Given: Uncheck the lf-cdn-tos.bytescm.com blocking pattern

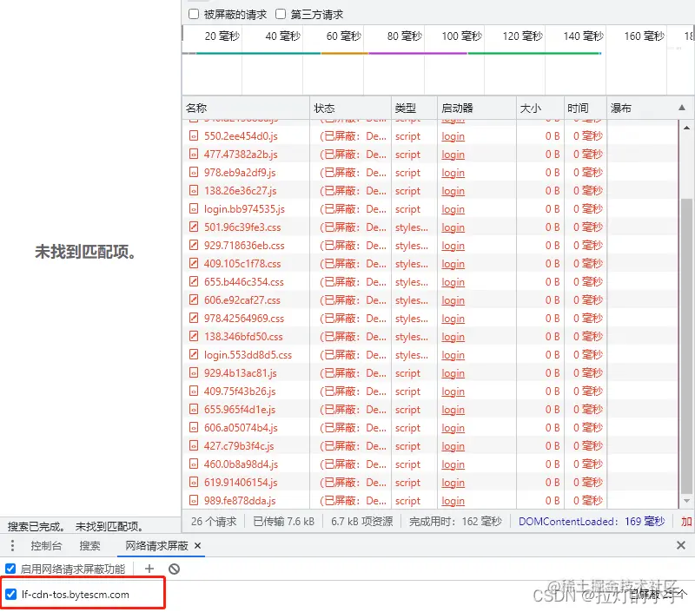Looking at the screenshot, I should tap(11, 594).
